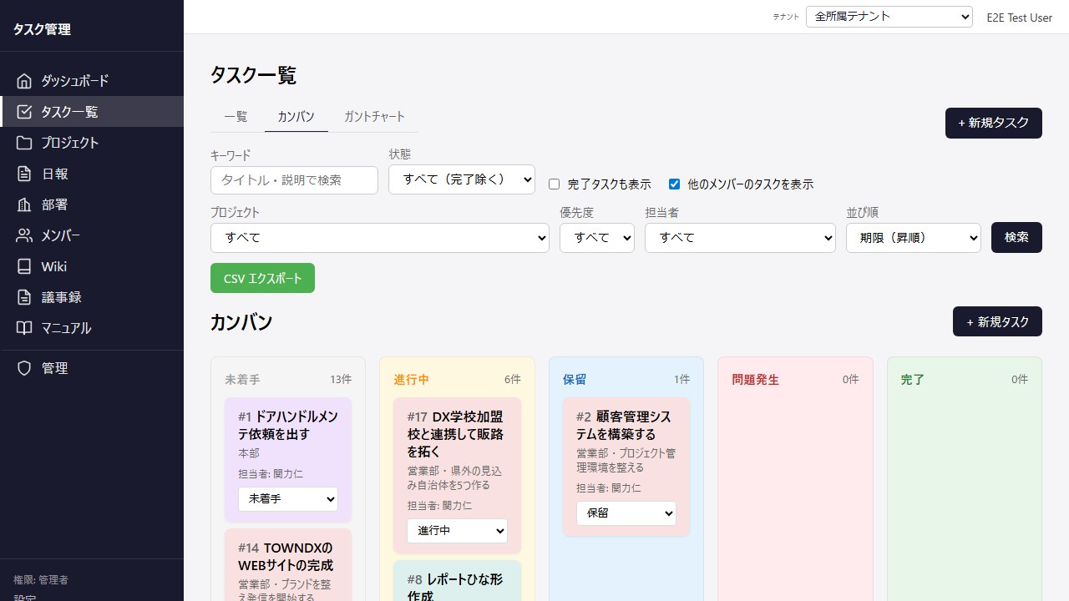
Task: Click the E2E Test User name
Action: pyautogui.click(x=1020, y=18)
